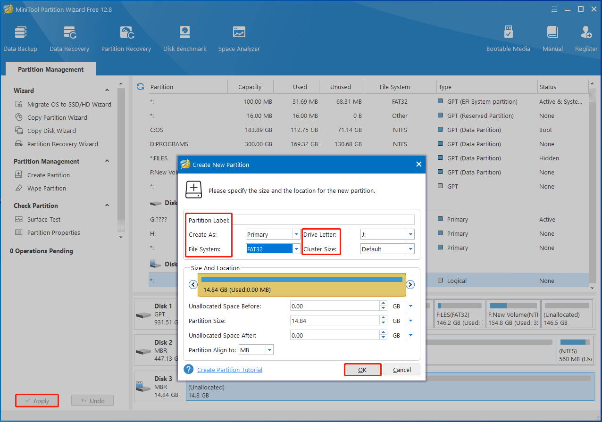This screenshot has height=422, width=602.
Task: Open Partition Properties
Action: (x=53, y=232)
